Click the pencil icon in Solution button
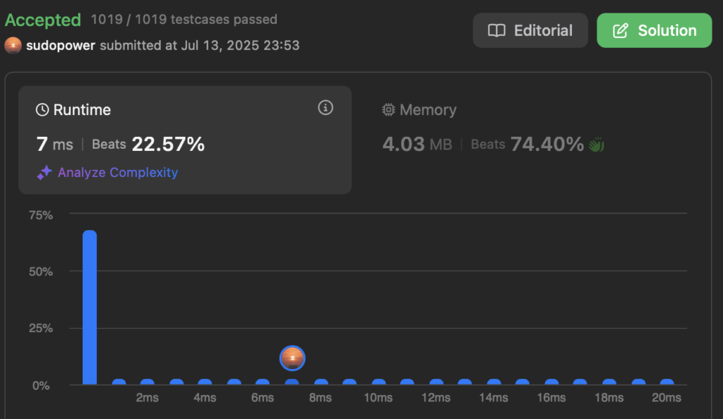This screenshot has width=723, height=419. [x=620, y=30]
